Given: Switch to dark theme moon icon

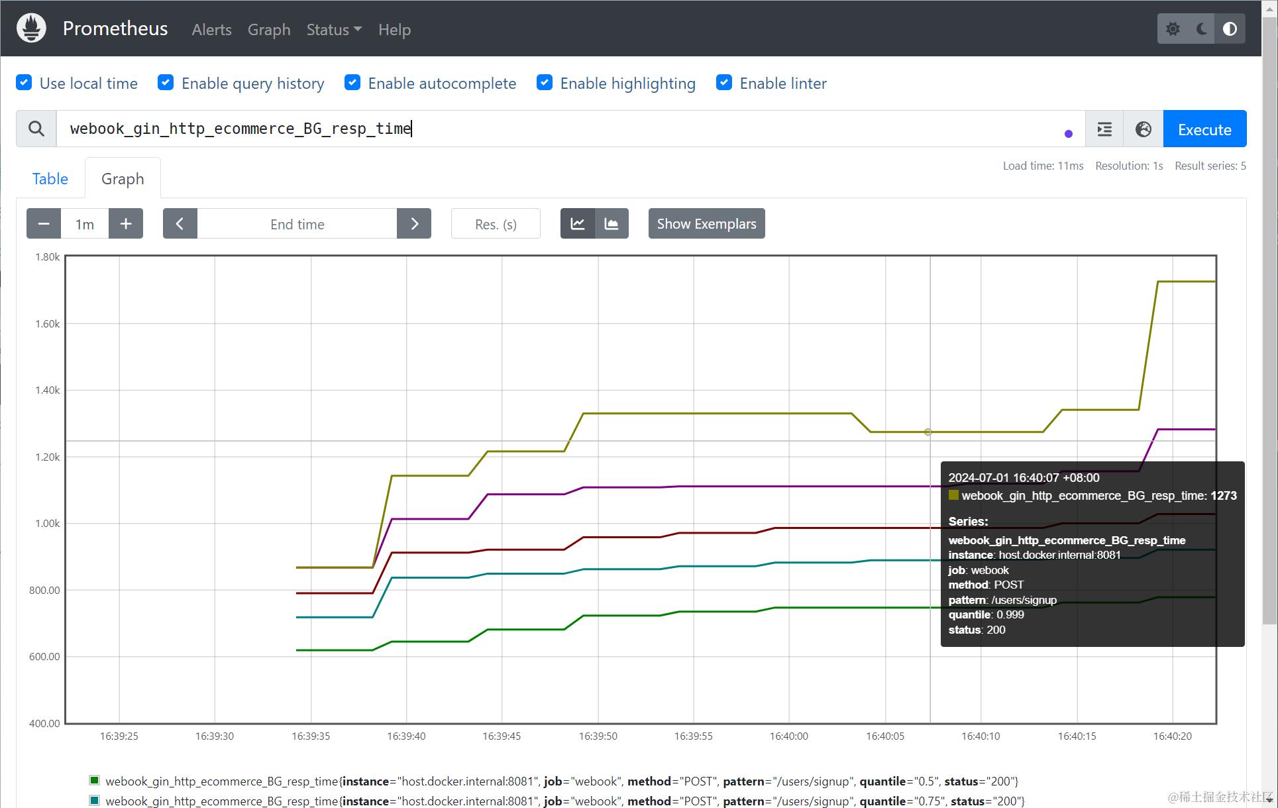Looking at the screenshot, I should pyautogui.click(x=1201, y=29).
